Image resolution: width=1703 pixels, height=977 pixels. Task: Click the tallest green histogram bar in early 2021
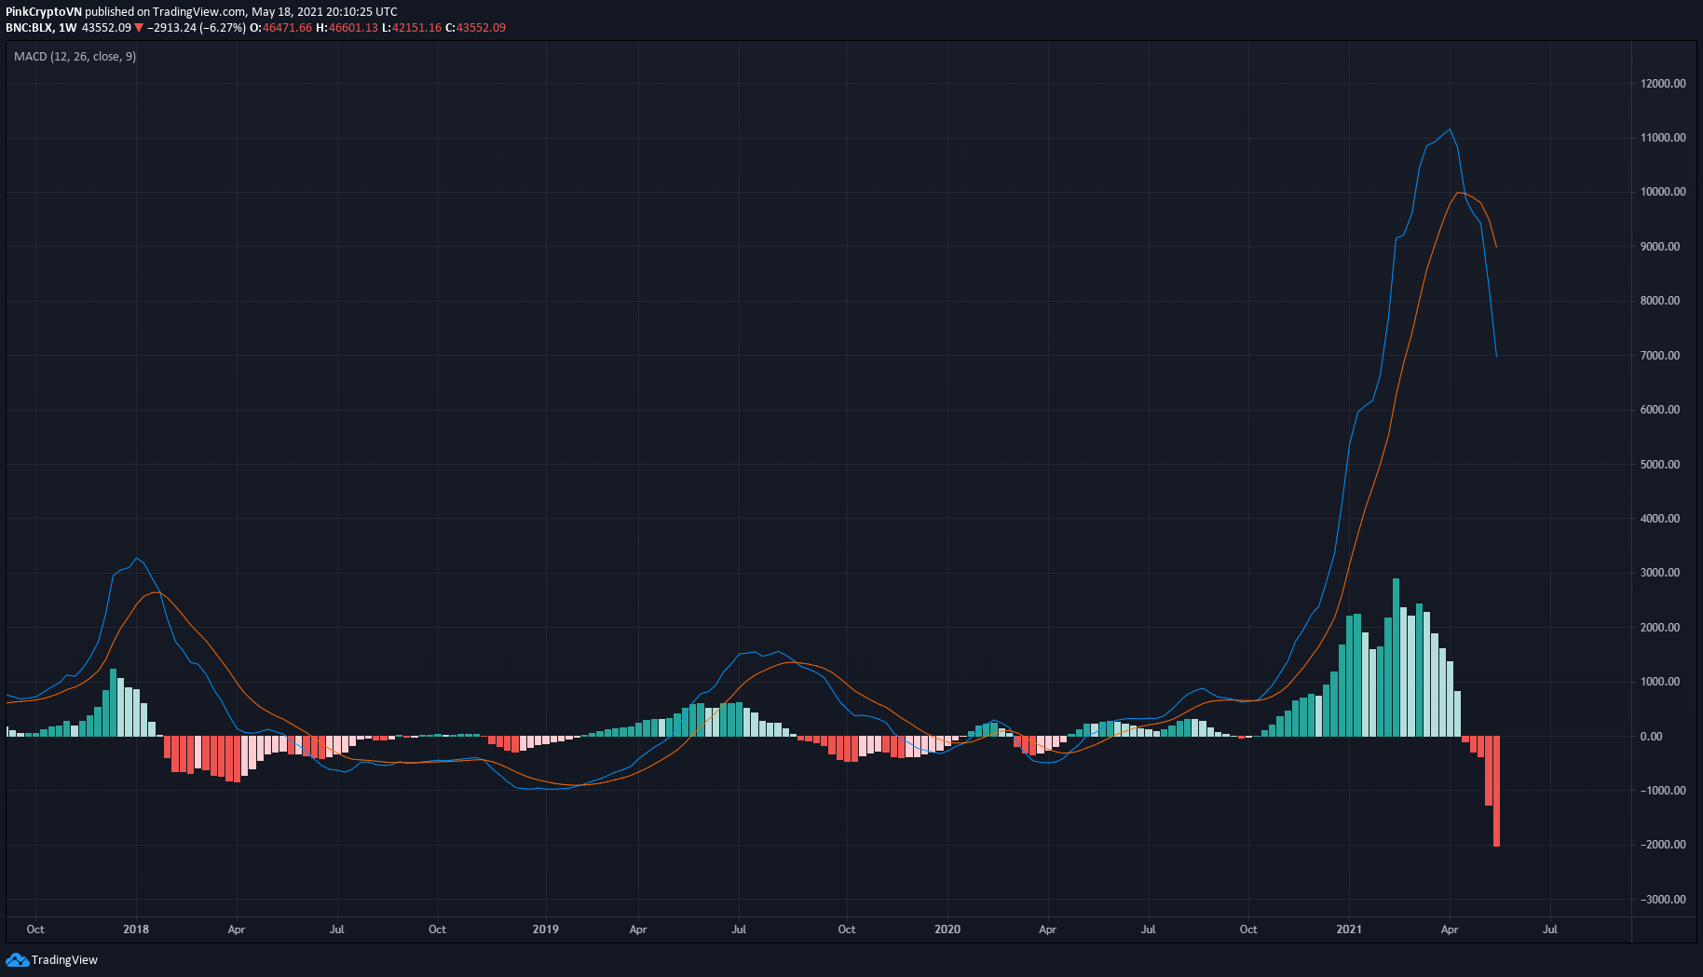[x=1396, y=658]
